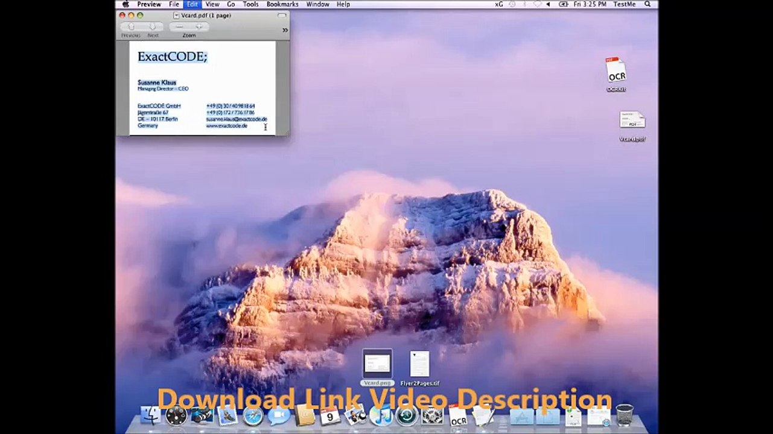Open the Edit menu
773x434 pixels.
192,4
